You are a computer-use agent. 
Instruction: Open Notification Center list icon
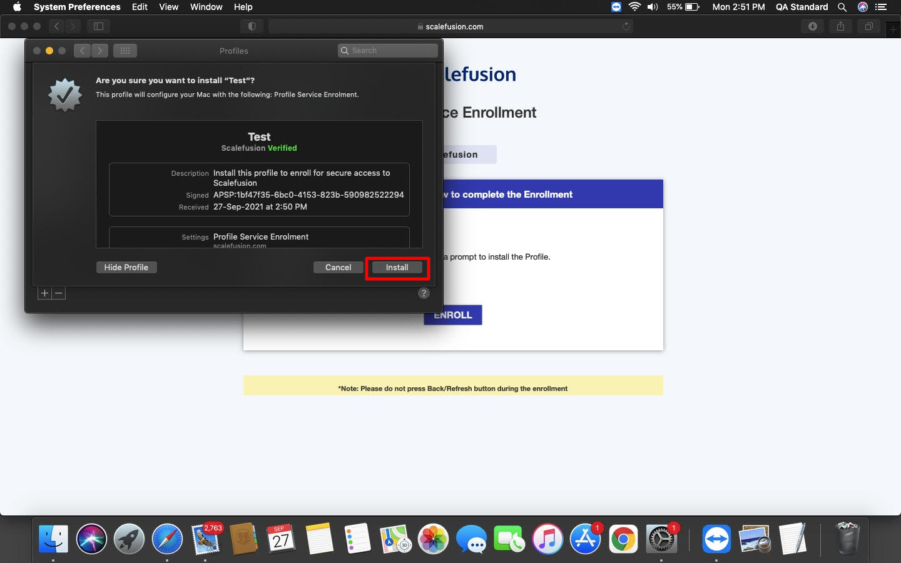click(881, 7)
